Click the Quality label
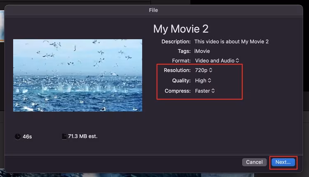Screen dimensions: 309x177 (181, 81)
